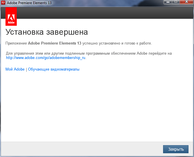This screenshot has width=194, height=157.
Task: Click the red Adobe logo
Action: click(11, 16)
